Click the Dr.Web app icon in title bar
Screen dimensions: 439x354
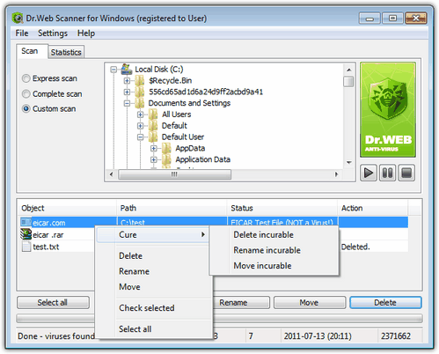pyautogui.click(x=18, y=18)
